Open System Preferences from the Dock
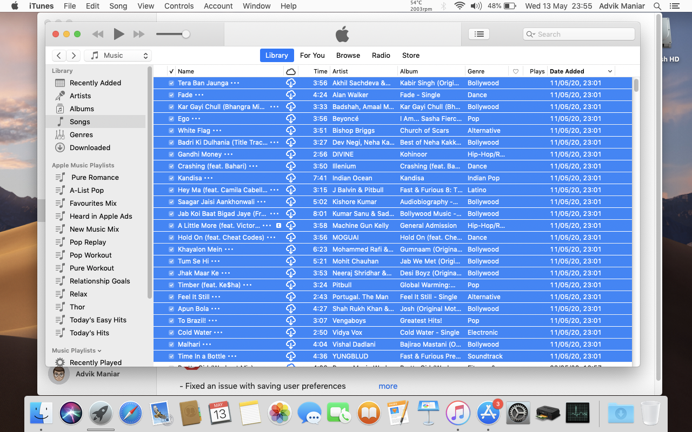Screen dimensions: 692x432 [x=518, y=414]
